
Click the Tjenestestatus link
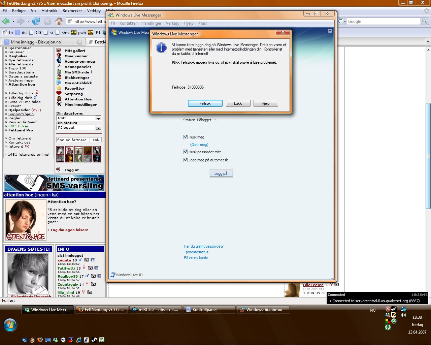(x=196, y=252)
